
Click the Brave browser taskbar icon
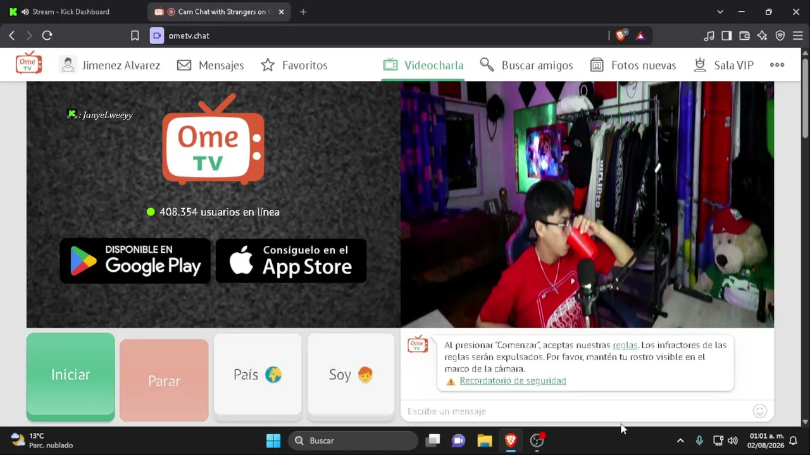click(511, 440)
